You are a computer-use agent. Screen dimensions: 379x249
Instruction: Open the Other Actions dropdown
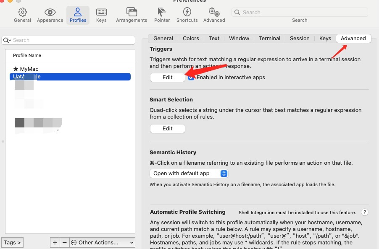[x=102, y=242]
